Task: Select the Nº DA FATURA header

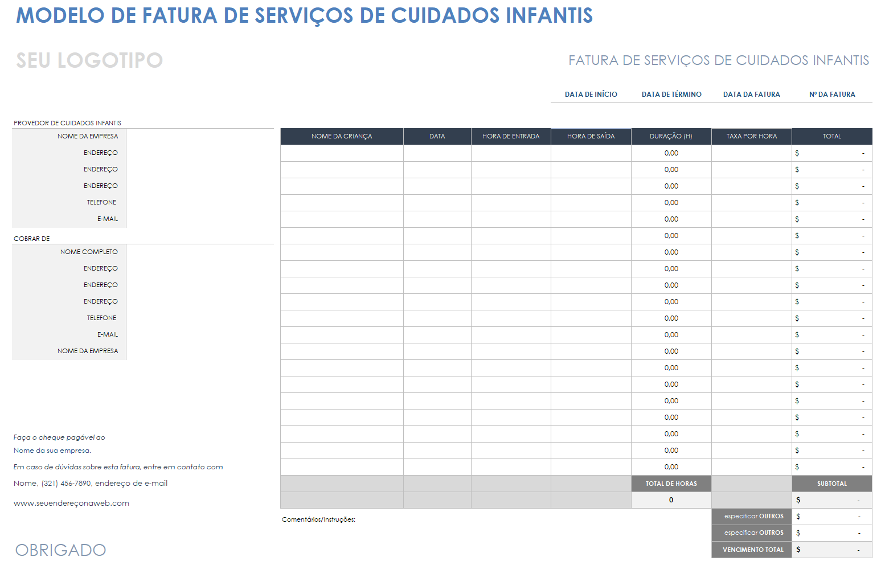Action: tap(832, 95)
